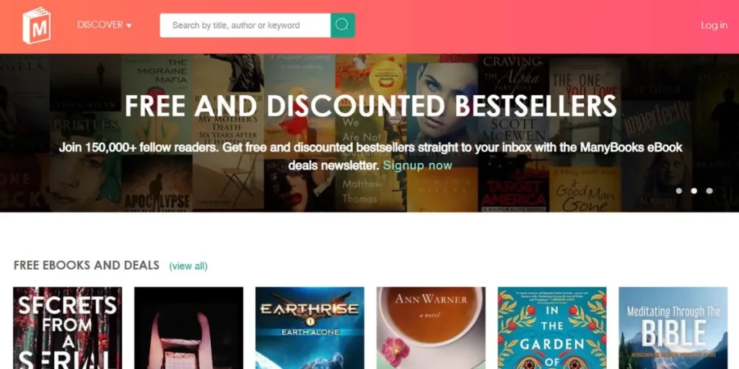Open Earthrise Earth Alone book cover
The width and height of the screenshot is (739, 369).
[310, 328]
